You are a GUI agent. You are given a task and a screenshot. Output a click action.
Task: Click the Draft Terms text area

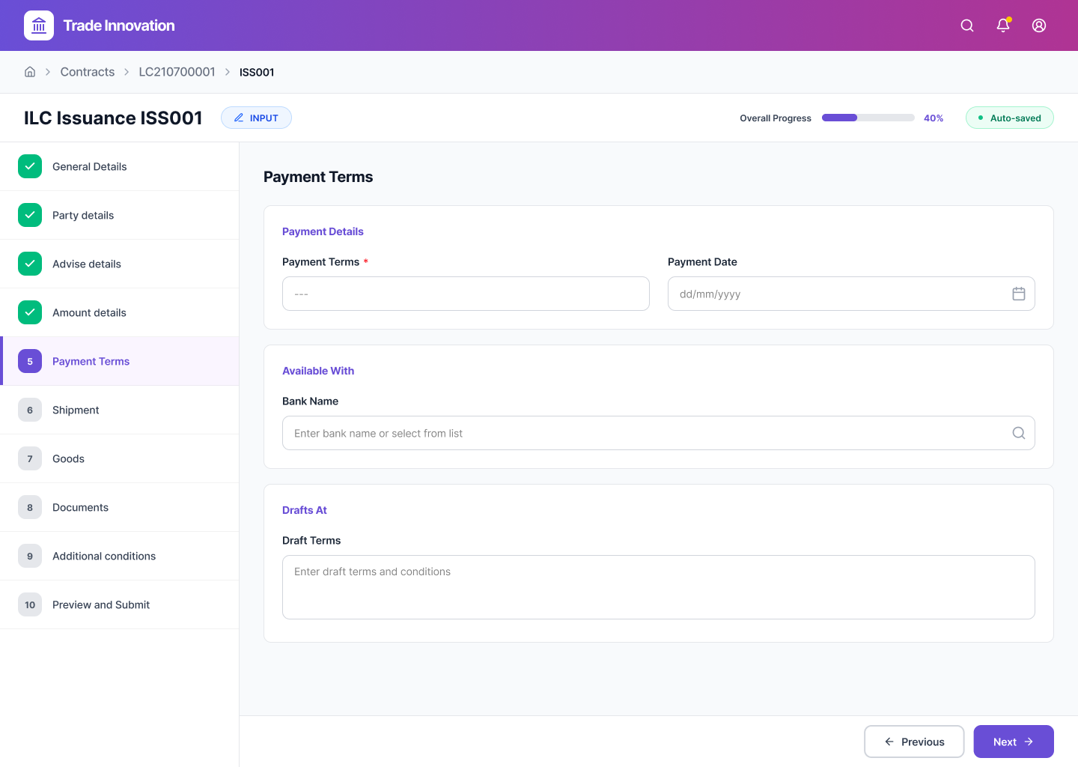click(658, 587)
